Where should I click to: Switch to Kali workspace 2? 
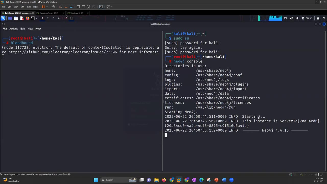(x=48, y=18)
